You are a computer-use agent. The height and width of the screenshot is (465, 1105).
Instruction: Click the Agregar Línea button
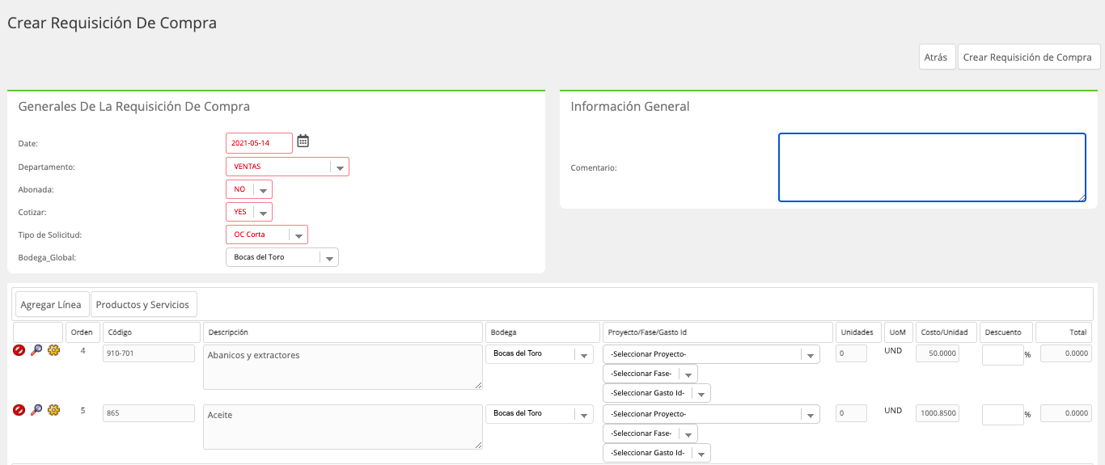[52, 305]
